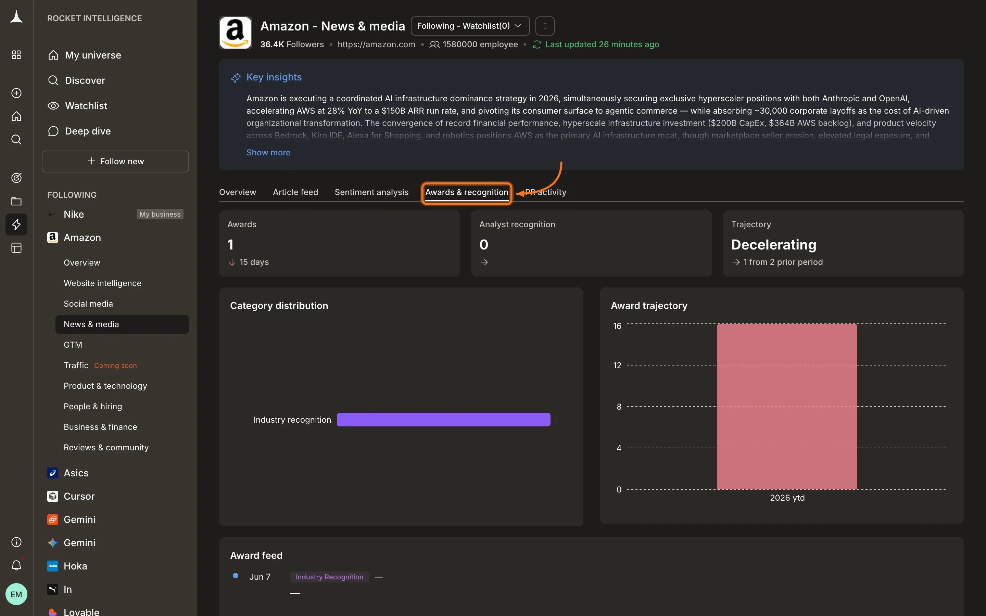Screen dimensions: 986x616
Task: Click the sparkle icon next to Key insights
Action: (x=236, y=77)
